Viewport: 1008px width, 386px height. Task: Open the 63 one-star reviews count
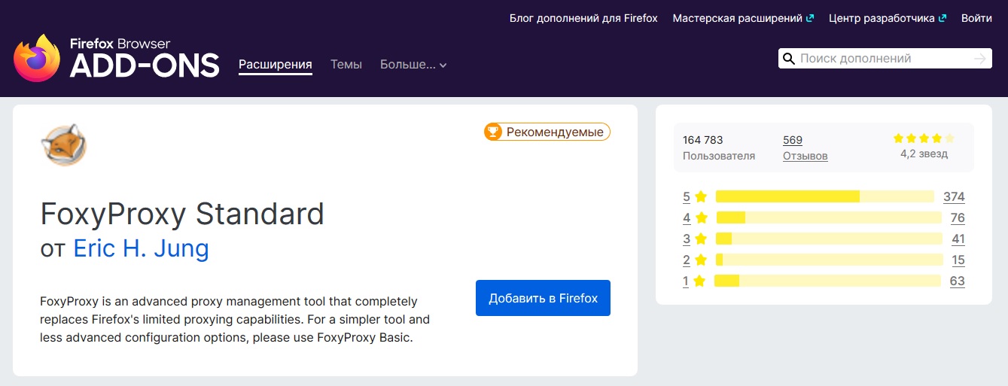point(958,281)
